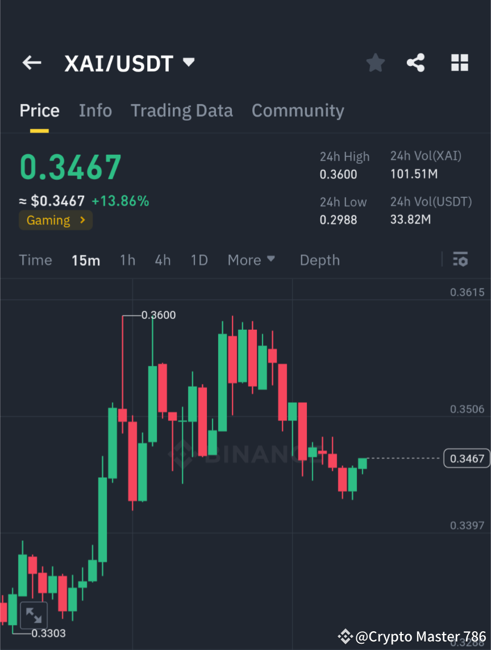Open the share options icon
This screenshot has width=491, height=650.
click(416, 63)
